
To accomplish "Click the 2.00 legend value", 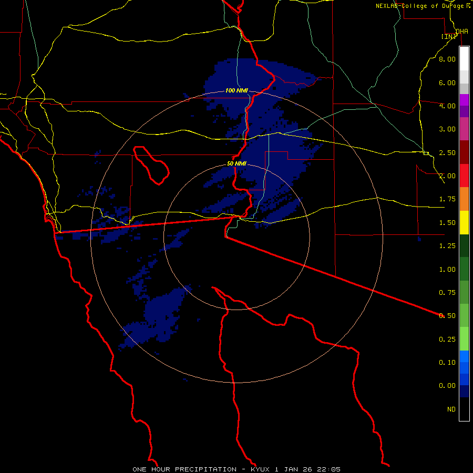I will 447,176.
